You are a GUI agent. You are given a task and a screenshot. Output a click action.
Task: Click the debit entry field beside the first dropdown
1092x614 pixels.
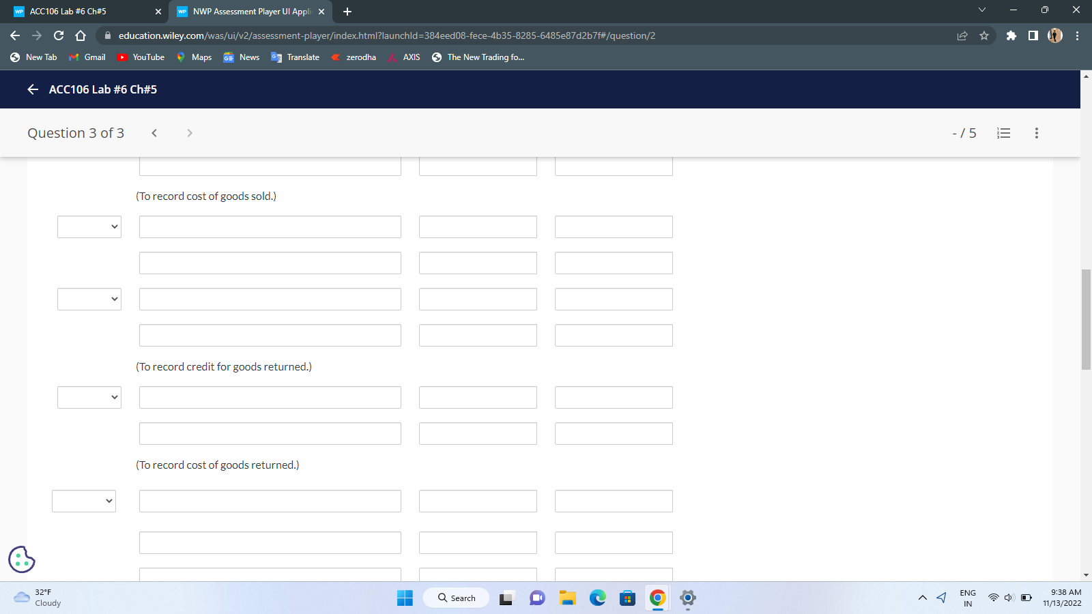click(270, 226)
